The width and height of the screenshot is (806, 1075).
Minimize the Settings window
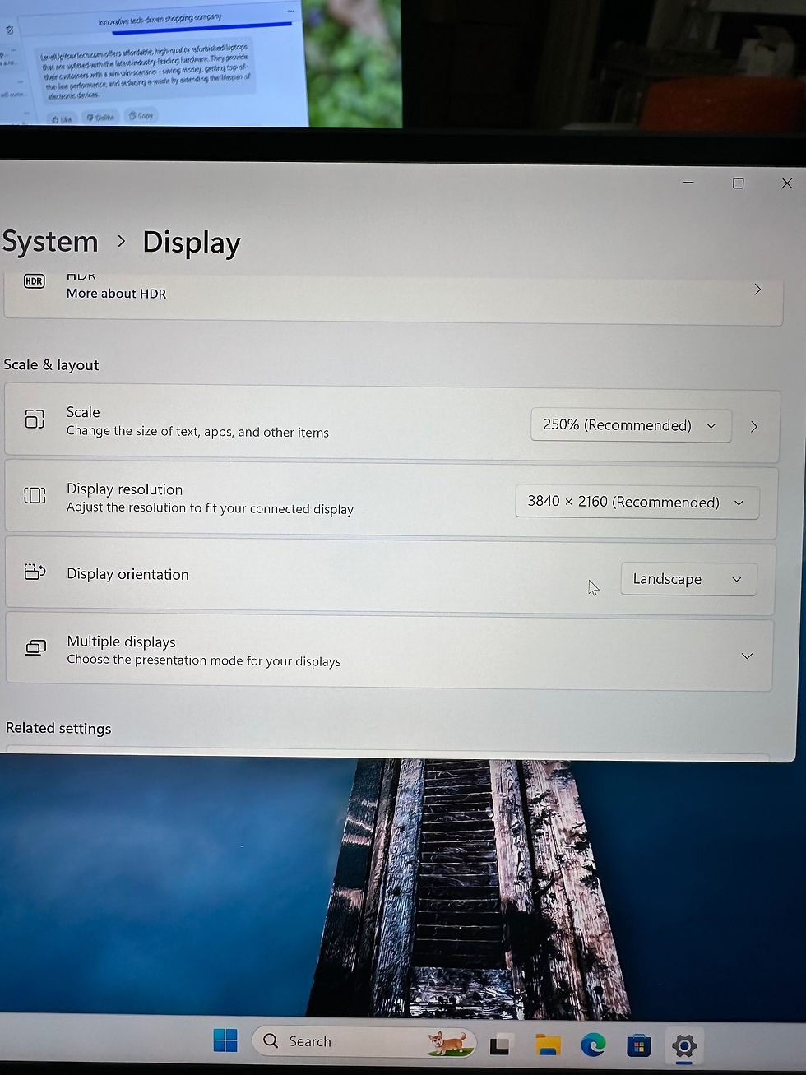(688, 182)
